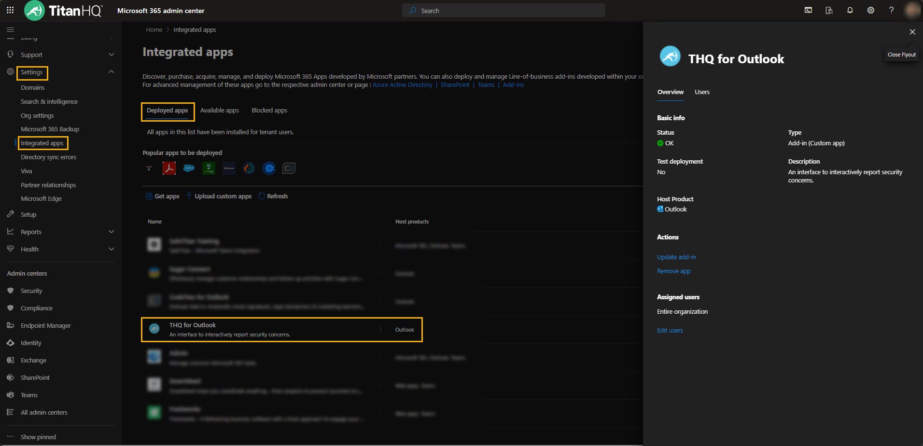
Task: Open the Add-ins link
Action: (514, 85)
